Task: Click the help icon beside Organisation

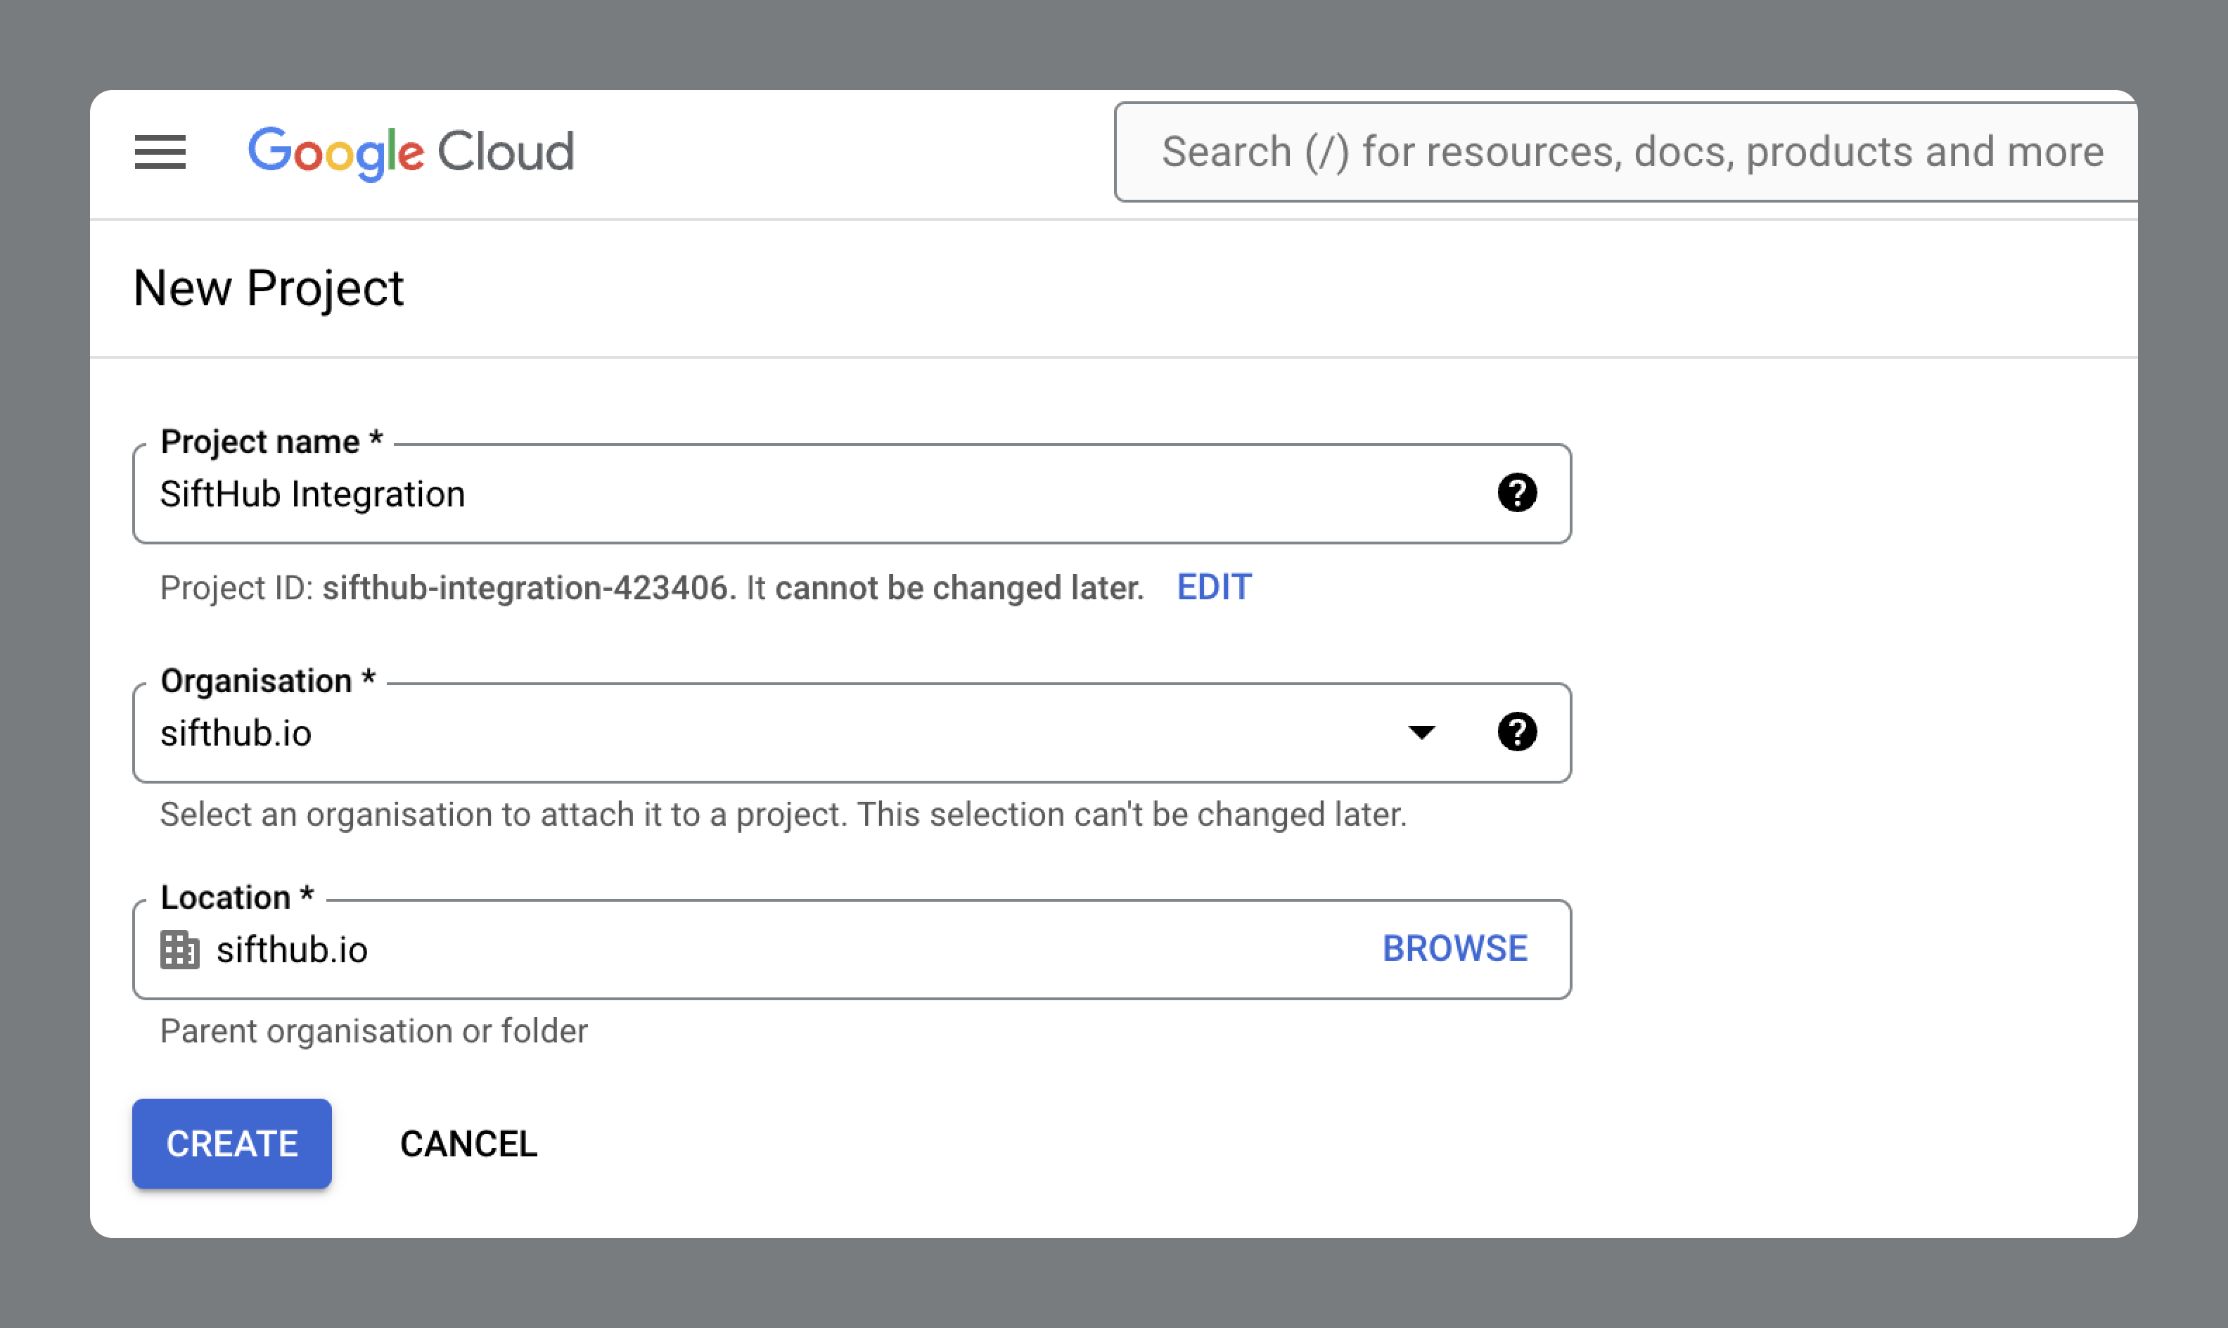Action: [1517, 732]
